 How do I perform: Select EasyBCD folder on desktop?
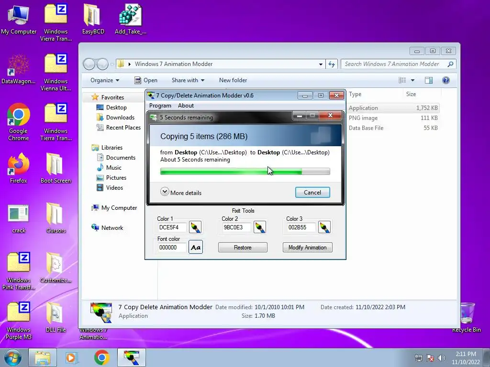(93, 19)
